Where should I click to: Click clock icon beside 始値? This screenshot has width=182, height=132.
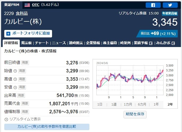[15, 71]
